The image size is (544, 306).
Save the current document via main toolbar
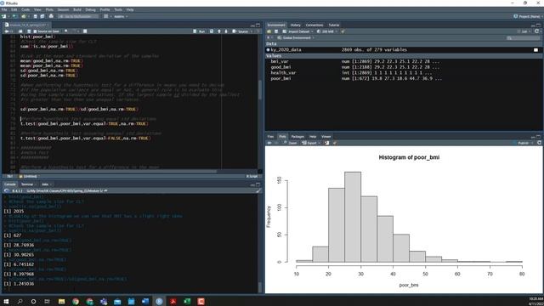pos(35,16)
